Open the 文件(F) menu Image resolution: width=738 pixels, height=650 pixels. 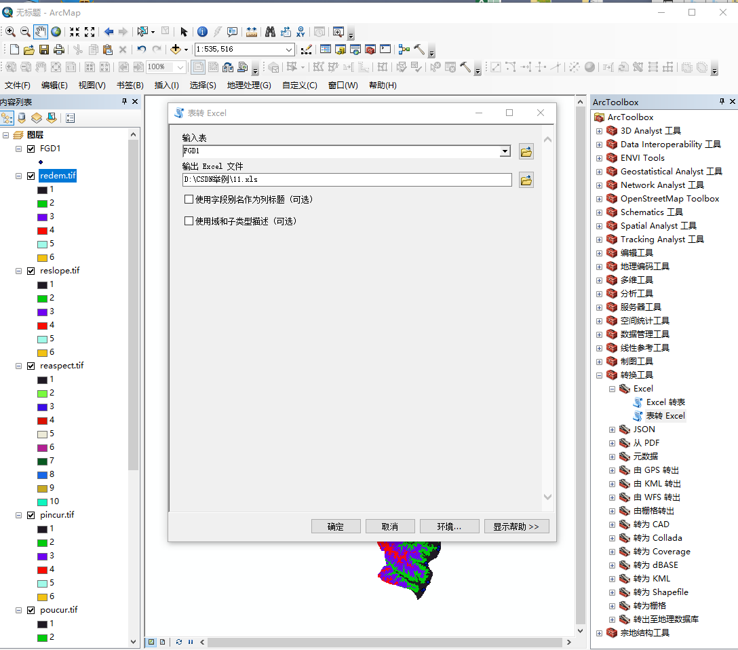(x=18, y=85)
